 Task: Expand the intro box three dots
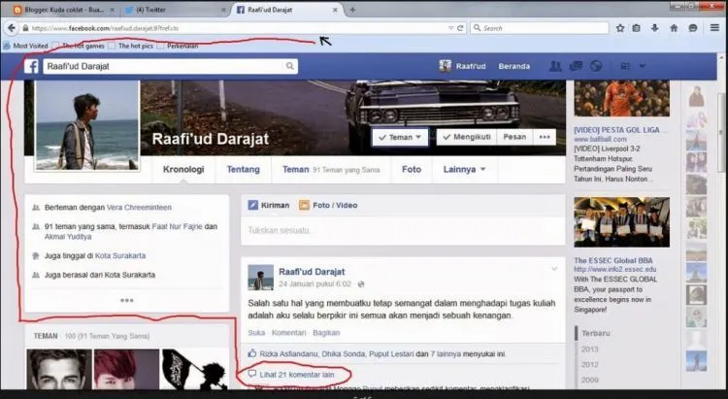[x=127, y=301]
